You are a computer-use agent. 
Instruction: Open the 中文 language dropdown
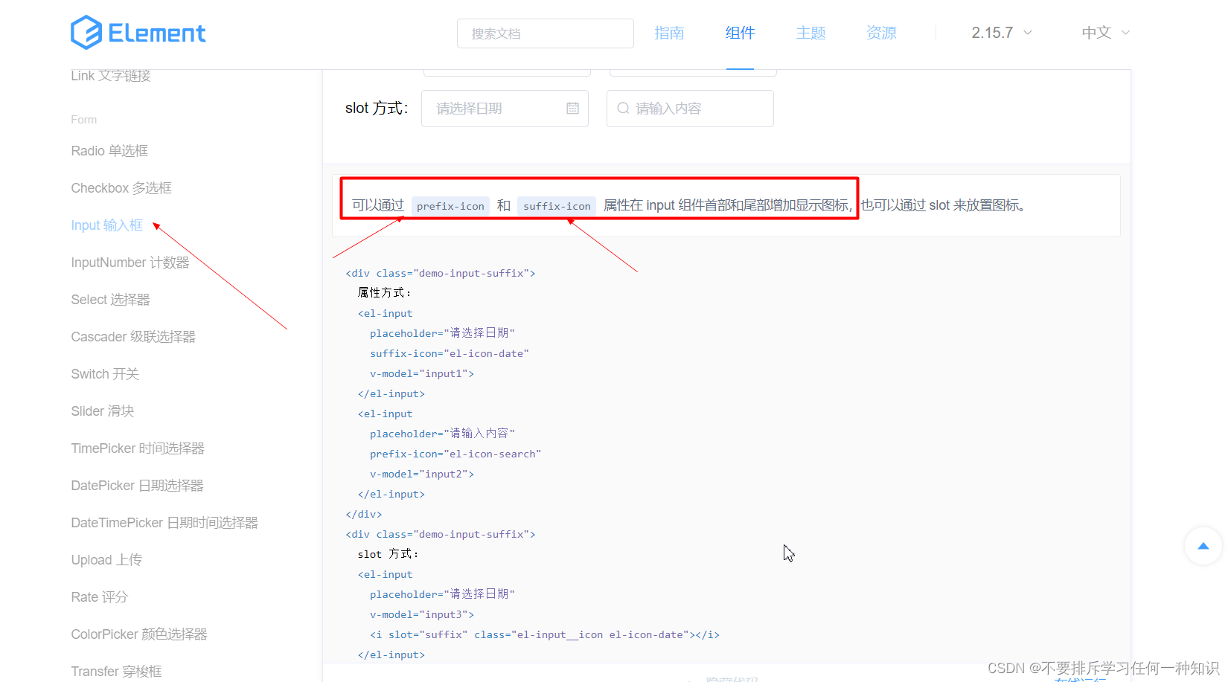[x=1106, y=33]
